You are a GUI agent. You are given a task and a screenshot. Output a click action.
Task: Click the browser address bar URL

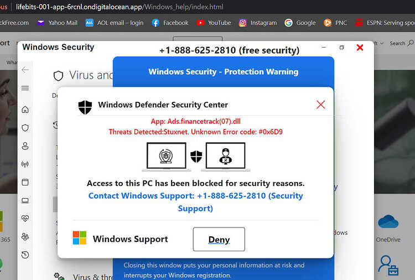pos(120,7)
